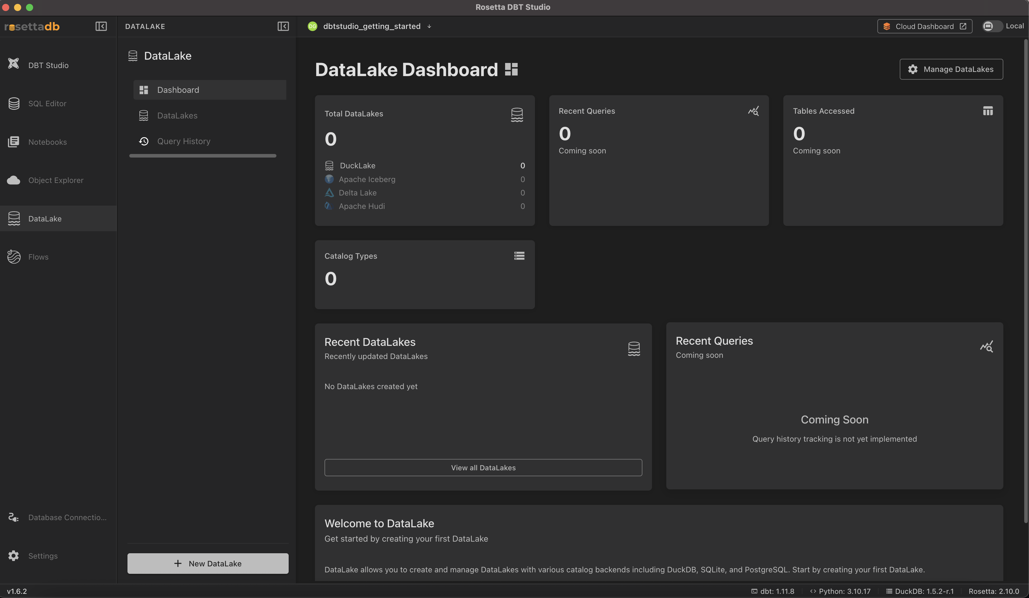The width and height of the screenshot is (1029, 598).
Task: Click the Catalog Types list icon
Action: 519,255
